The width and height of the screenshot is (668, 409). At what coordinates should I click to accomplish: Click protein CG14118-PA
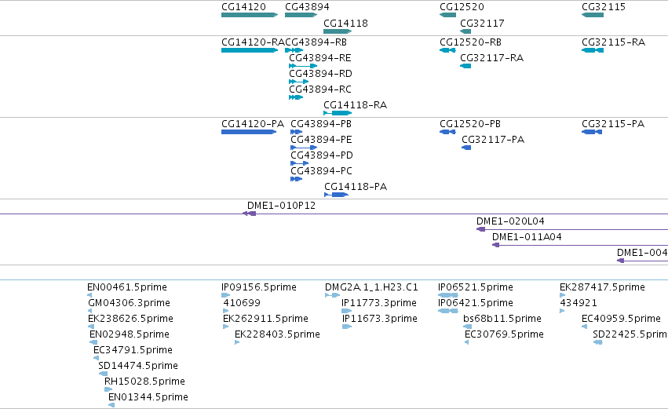coord(336,195)
